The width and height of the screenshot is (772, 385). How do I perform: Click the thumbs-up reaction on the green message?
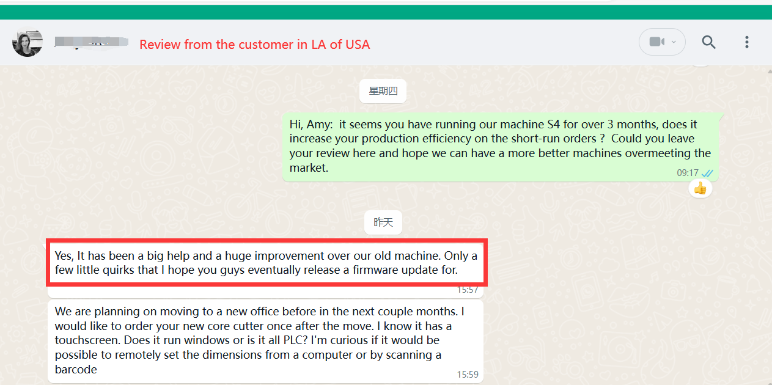click(700, 188)
